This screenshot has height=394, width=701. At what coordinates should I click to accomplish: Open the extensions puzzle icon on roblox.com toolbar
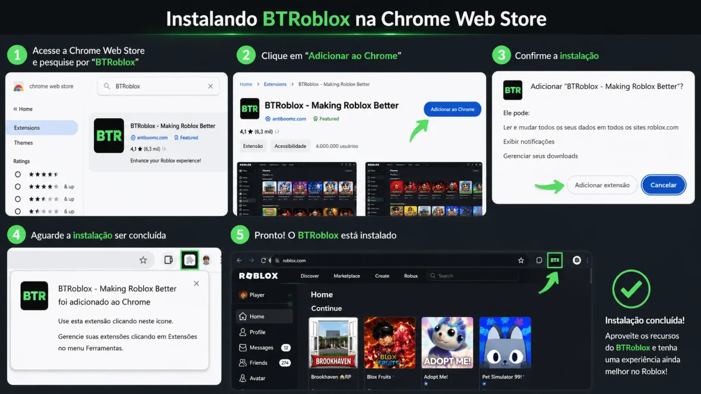pos(539,261)
